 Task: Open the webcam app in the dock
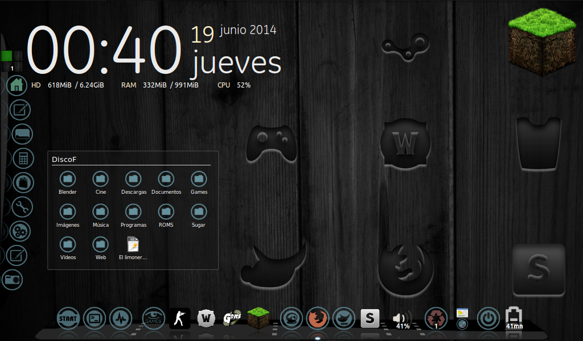(291, 318)
